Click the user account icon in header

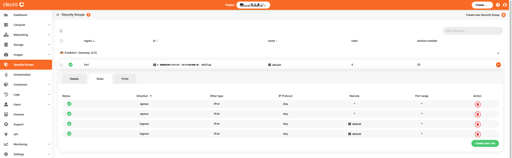[x=505, y=5]
